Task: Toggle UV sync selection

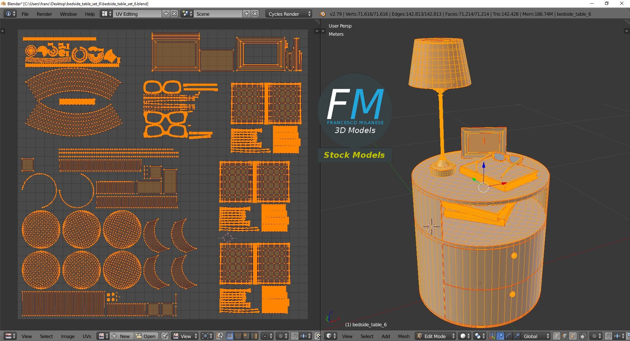Action: pyautogui.click(x=220, y=336)
